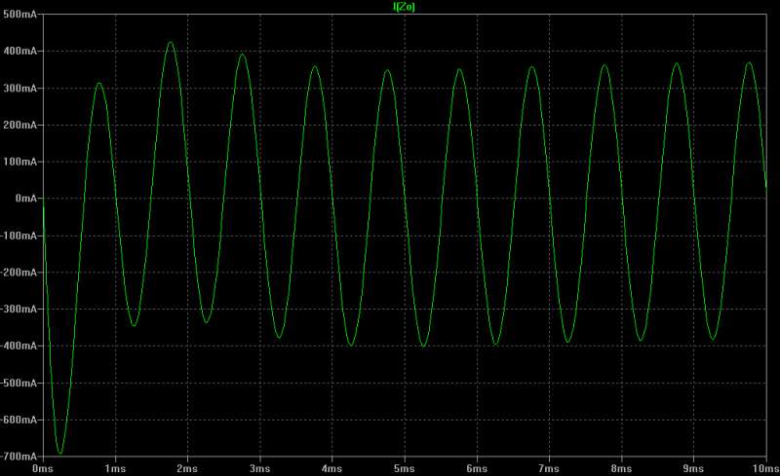Click the -300mA vertical axis label
The height and width of the screenshot is (476, 780).
click(x=19, y=309)
